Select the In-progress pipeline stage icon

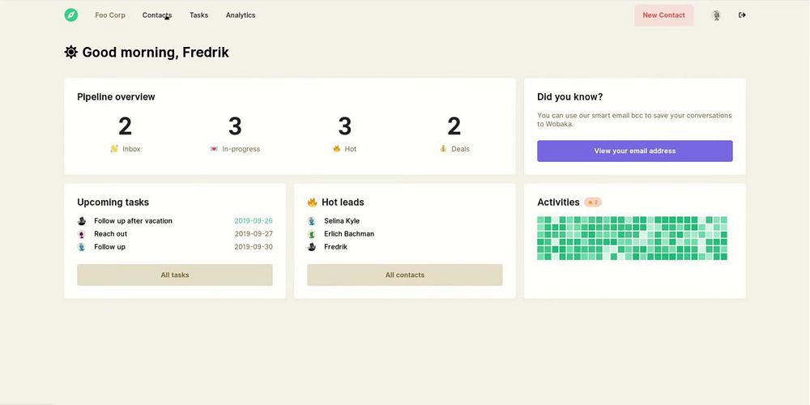[214, 149]
